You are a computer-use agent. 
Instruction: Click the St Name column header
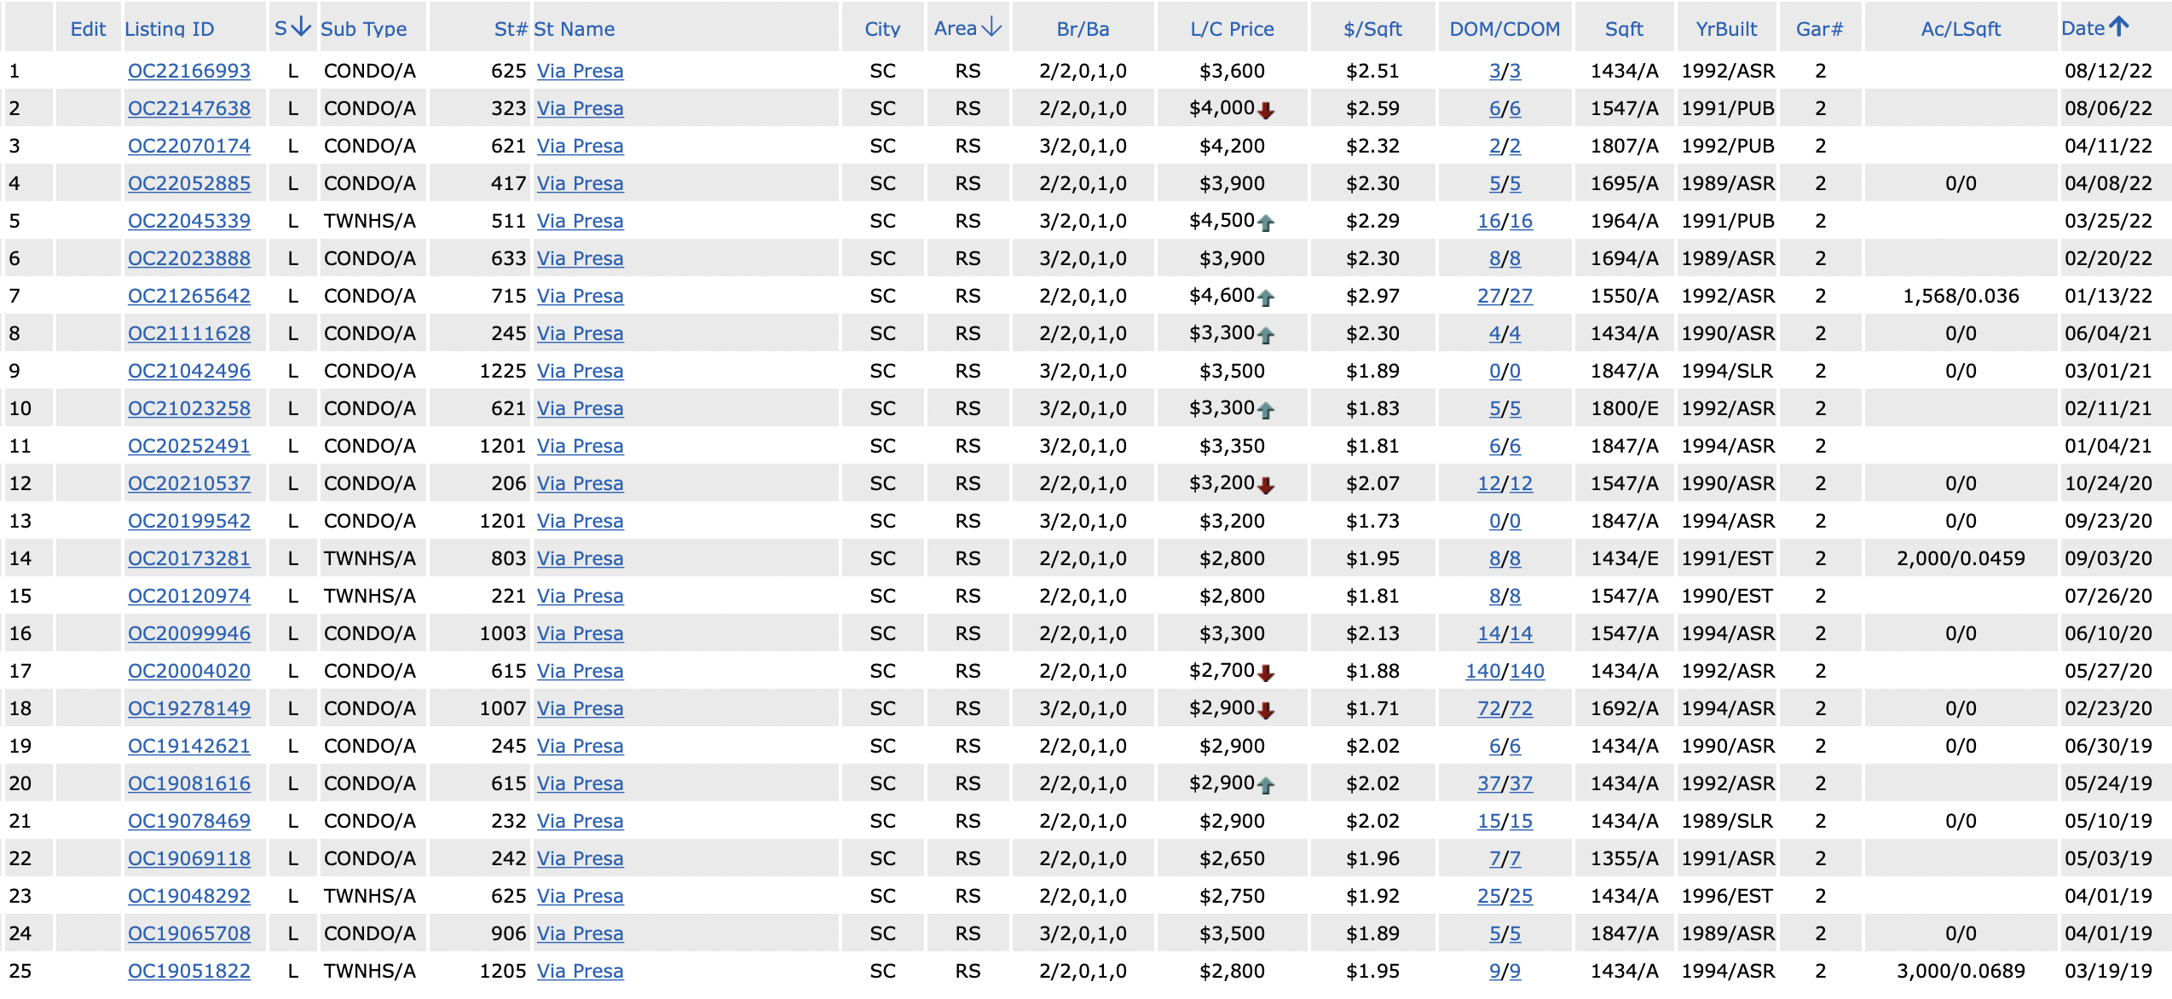tap(574, 29)
